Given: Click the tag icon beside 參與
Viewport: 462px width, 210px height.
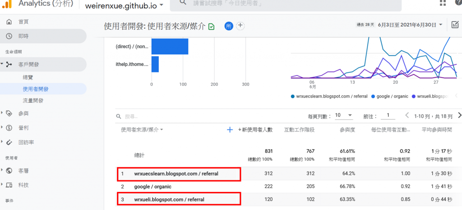Looking at the screenshot, I should (9, 113).
